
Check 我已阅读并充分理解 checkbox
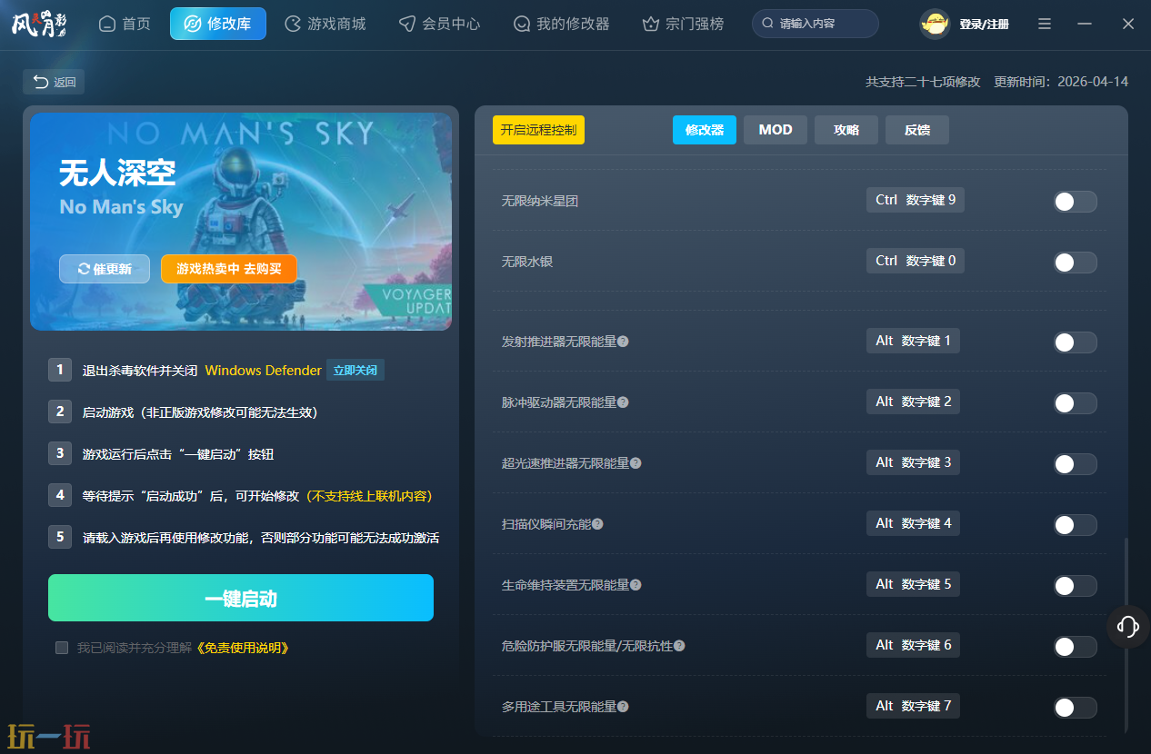[62, 648]
